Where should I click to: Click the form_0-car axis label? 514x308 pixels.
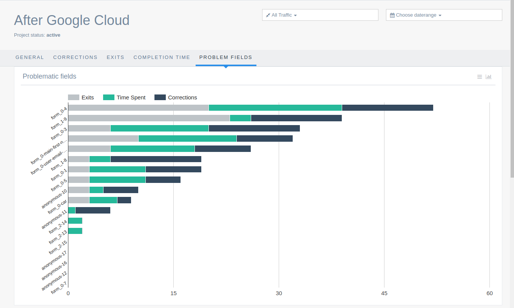pos(57,207)
